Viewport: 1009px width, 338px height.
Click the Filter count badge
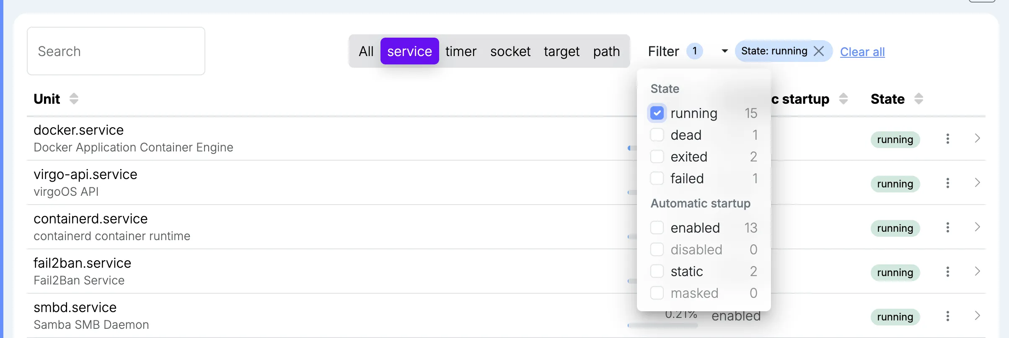[694, 51]
